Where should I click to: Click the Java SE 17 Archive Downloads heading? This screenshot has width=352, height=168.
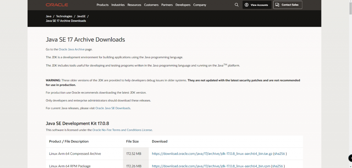click(x=85, y=40)
